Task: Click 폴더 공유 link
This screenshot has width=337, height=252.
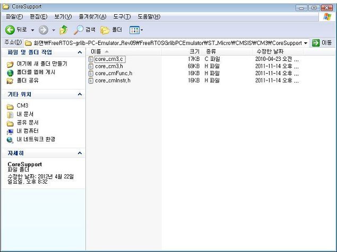Action: pyautogui.click(x=28, y=80)
